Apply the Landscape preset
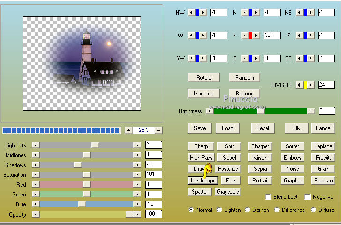 click(x=203, y=181)
